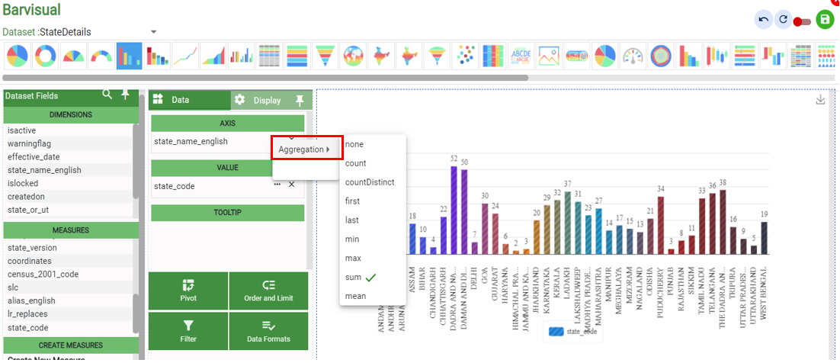Pick the line chart icon in chart gallery
This screenshot has height=363, width=840.
point(184,56)
